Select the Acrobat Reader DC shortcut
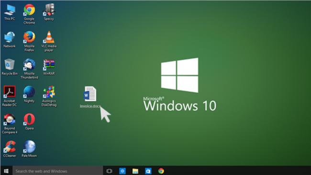311x175 pixels. [9, 96]
